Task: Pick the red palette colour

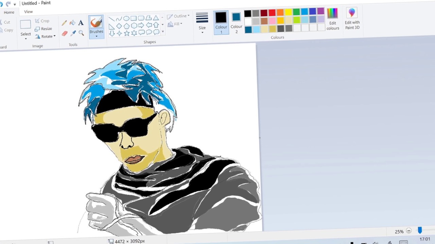Action: coord(272,13)
